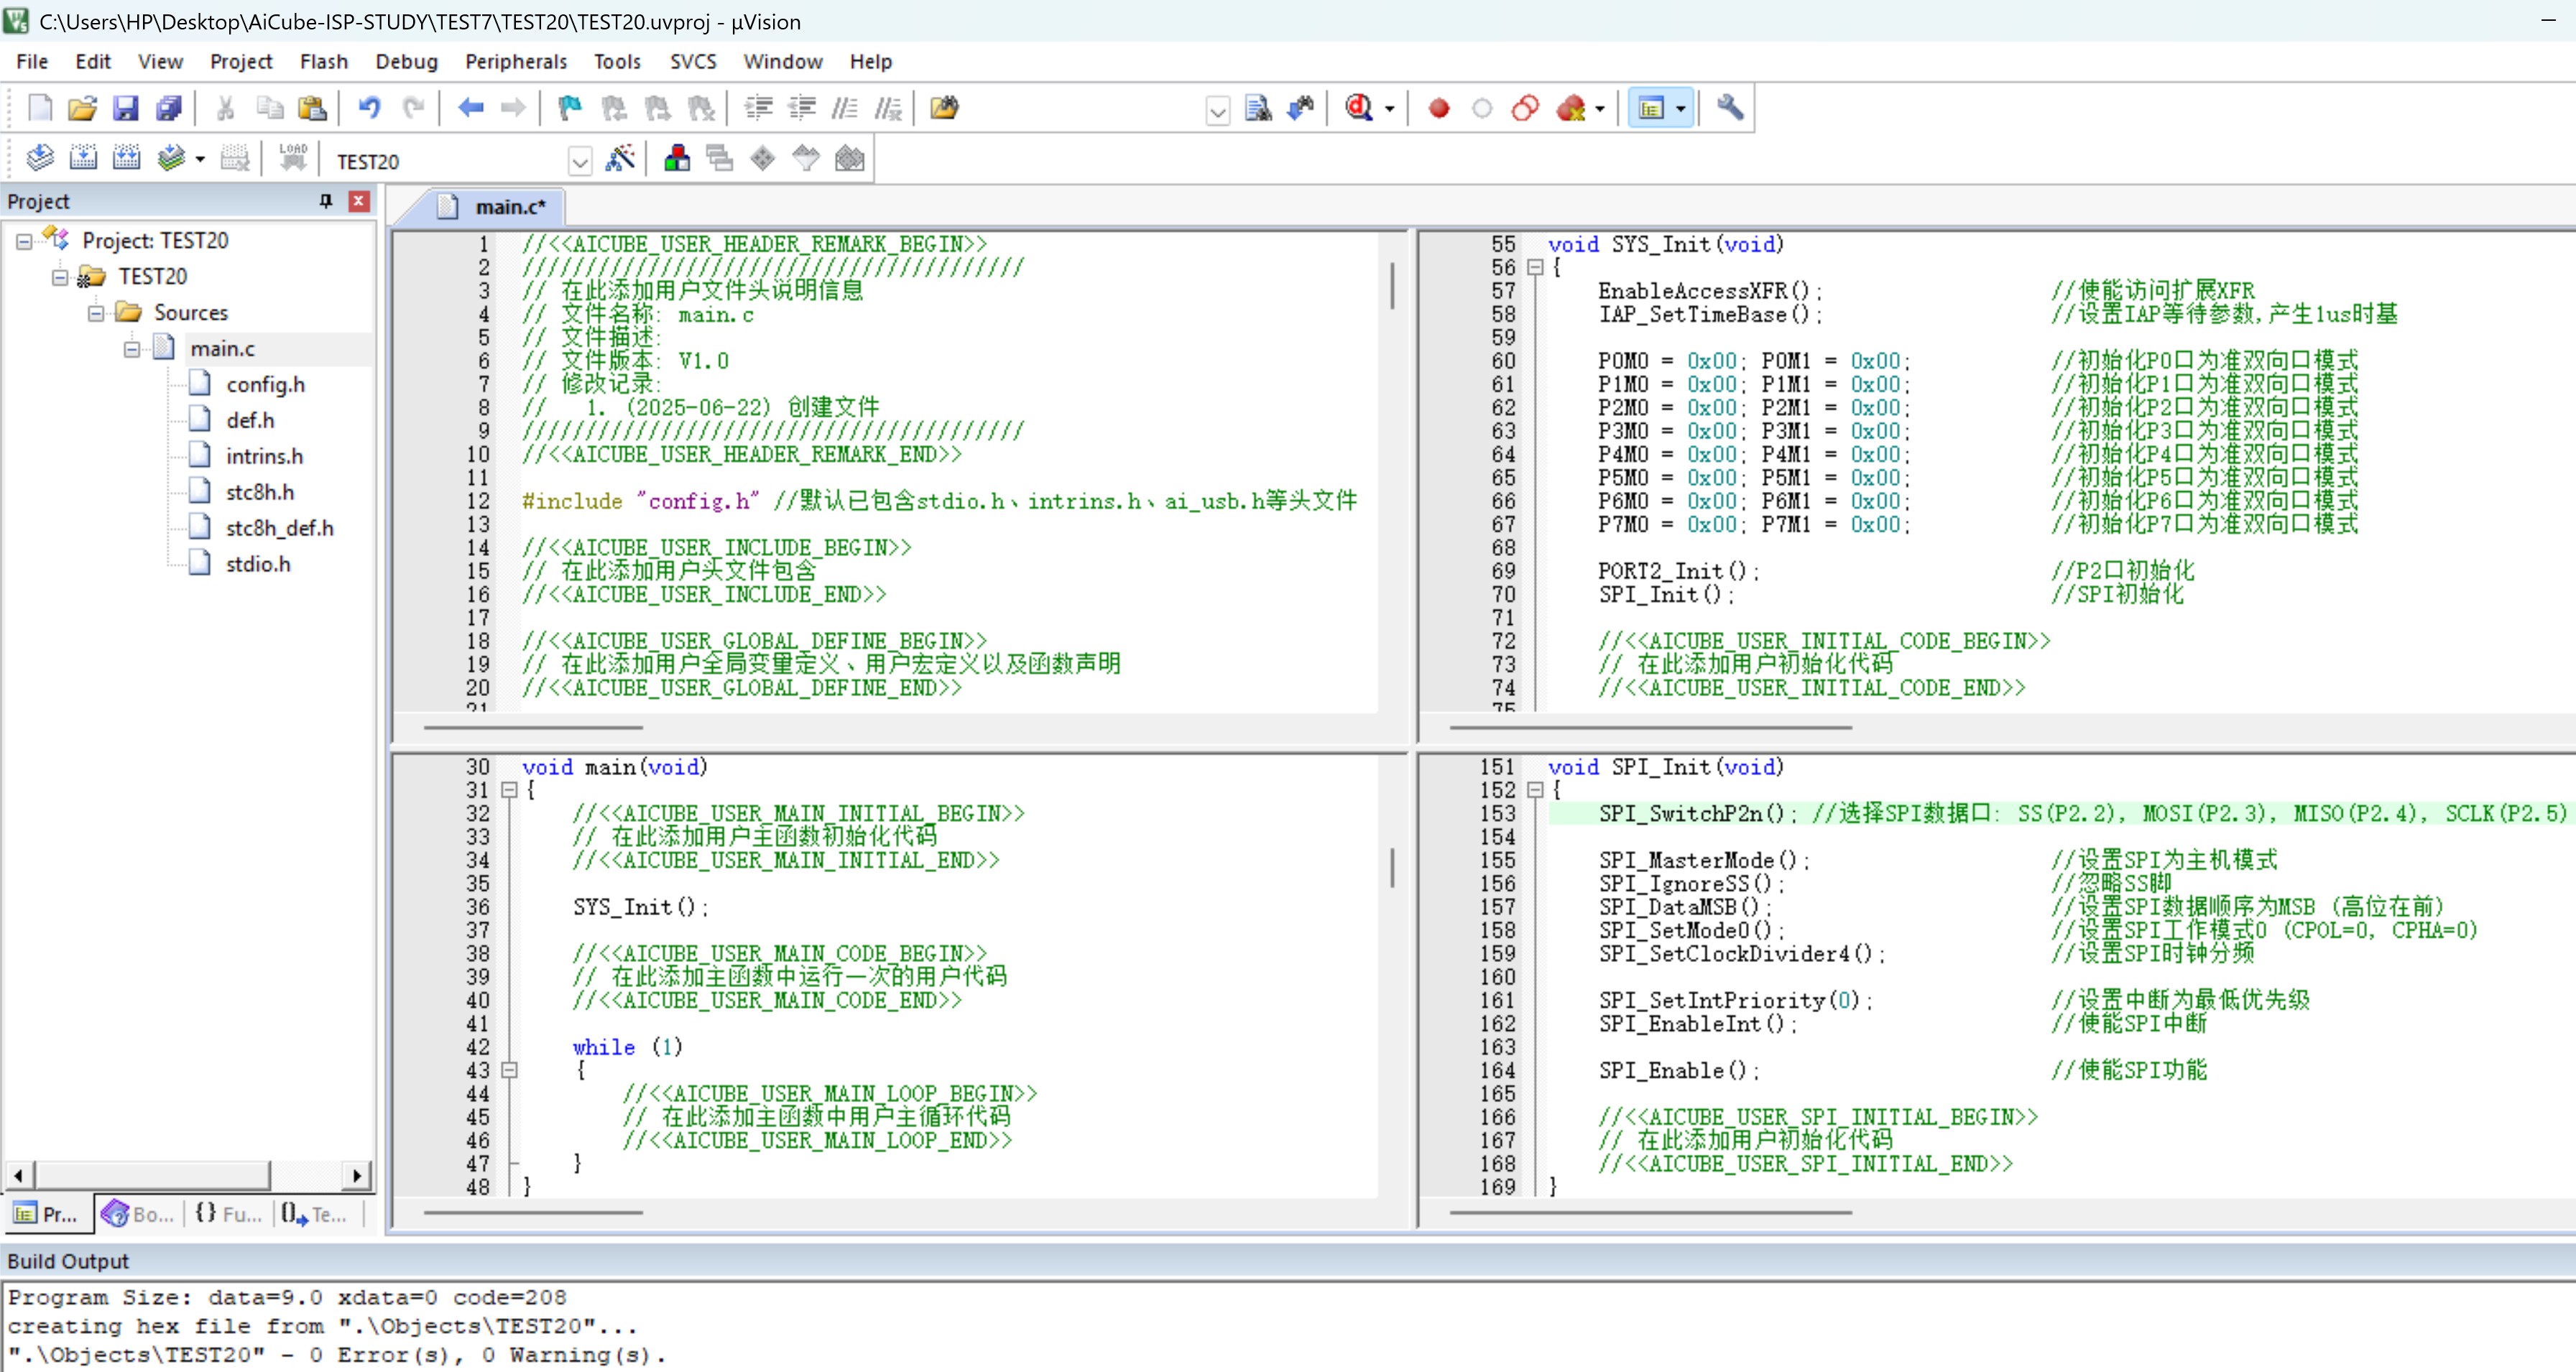Image resolution: width=2576 pixels, height=1372 pixels.
Task: Open debug session dropdown arrow
Action: point(1390,109)
